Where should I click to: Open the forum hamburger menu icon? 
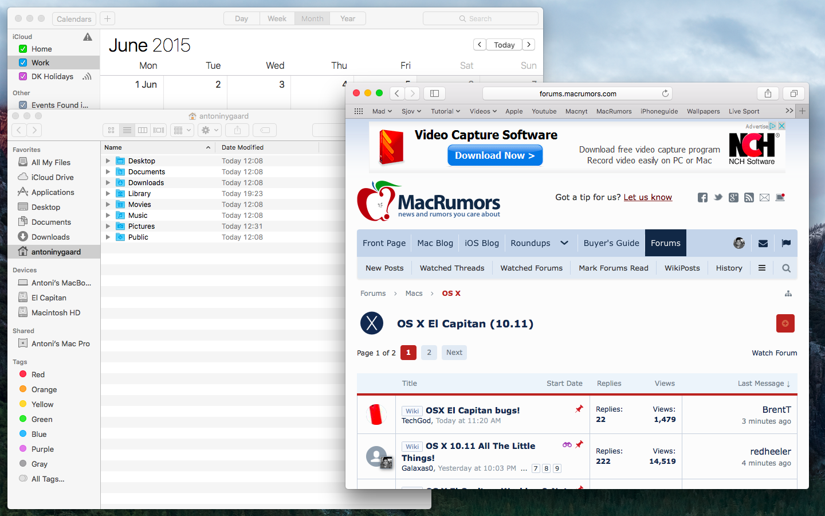click(x=762, y=268)
